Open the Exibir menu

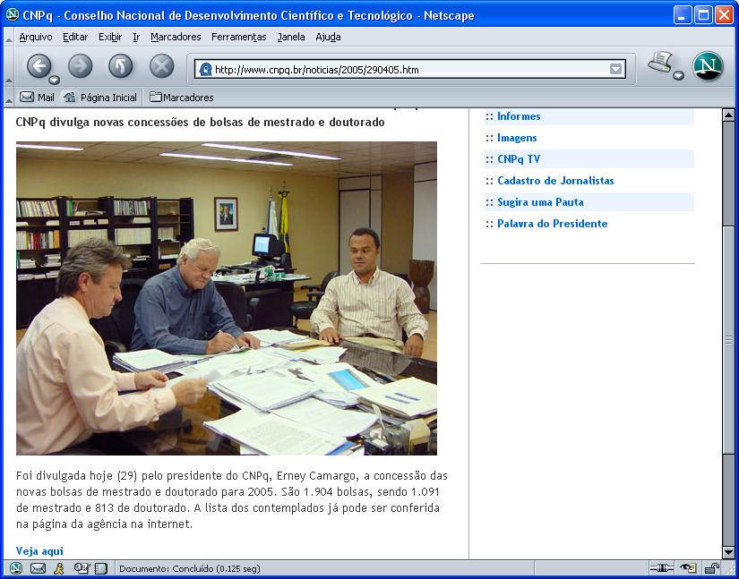pos(110,37)
